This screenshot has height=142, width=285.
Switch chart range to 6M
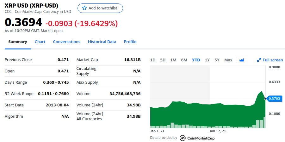coord(184,60)
